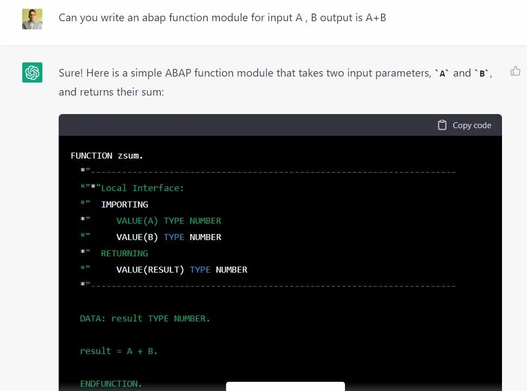Click the 'Sure! Here is a simple ABAP' reply text
Screen dimensions: 527x391
275,73
